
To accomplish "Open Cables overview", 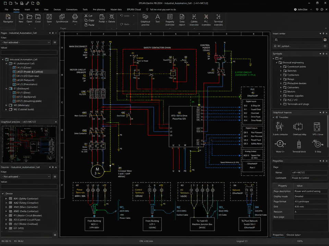I will click(x=194, y=20).
